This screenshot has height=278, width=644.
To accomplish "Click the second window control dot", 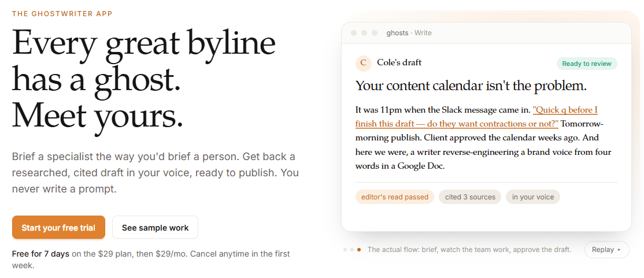I will (x=364, y=33).
